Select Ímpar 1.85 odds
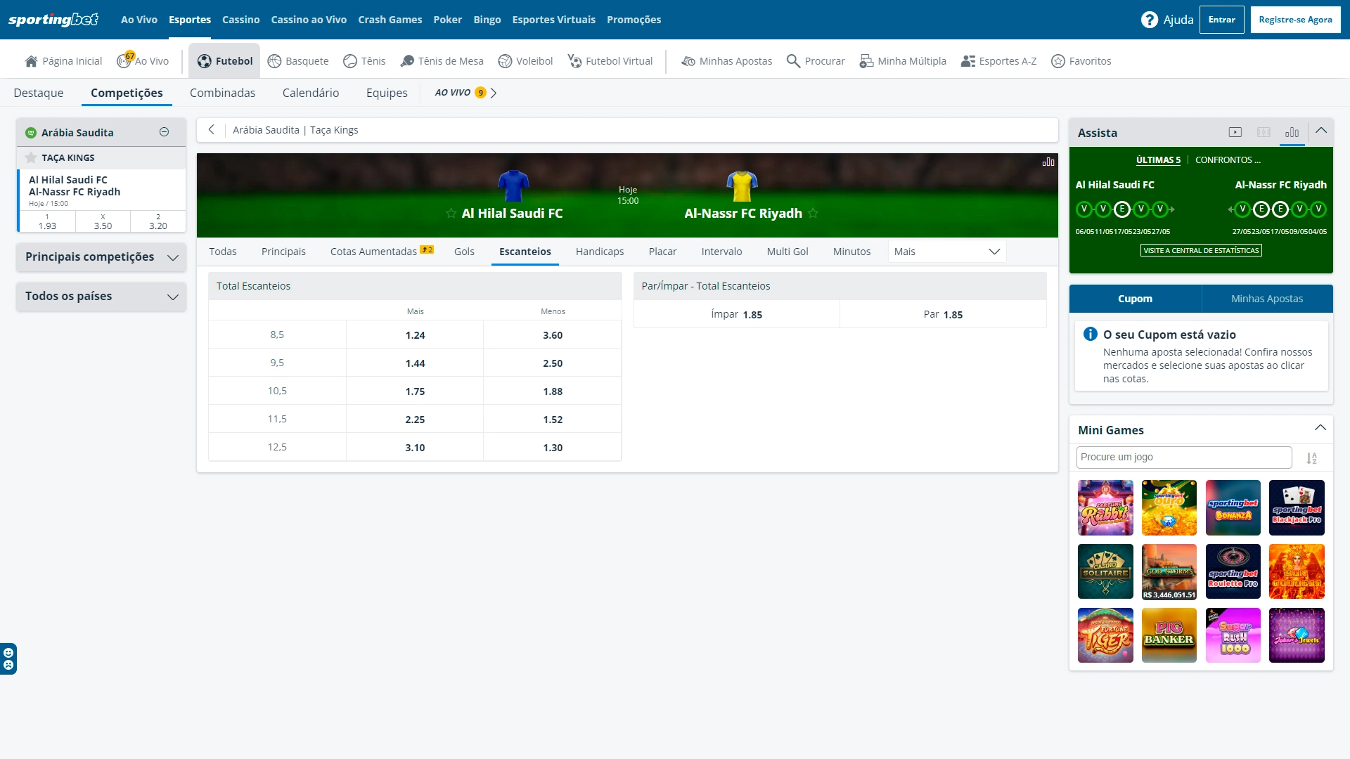 tap(736, 314)
